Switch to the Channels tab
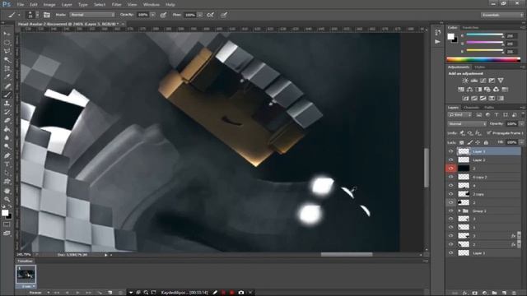This screenshot has height=296, width=527. [x=471, y=108]
